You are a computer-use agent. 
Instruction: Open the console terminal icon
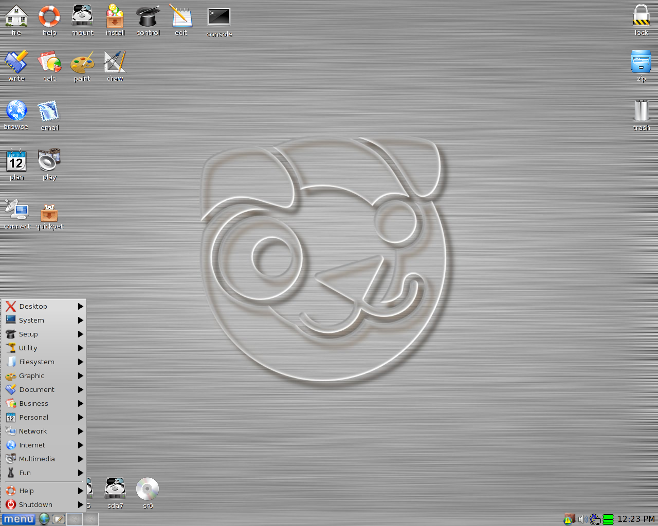[219, 17]
